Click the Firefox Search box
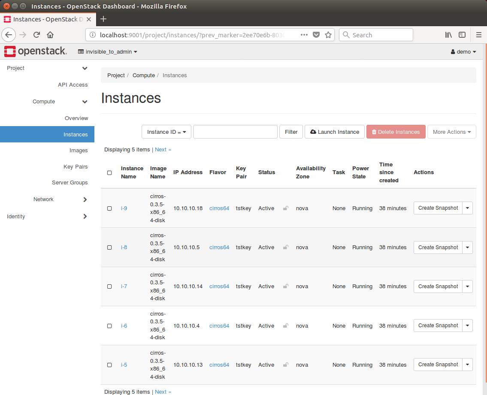Screen dimensions: 487x395 tap(376, 35)
